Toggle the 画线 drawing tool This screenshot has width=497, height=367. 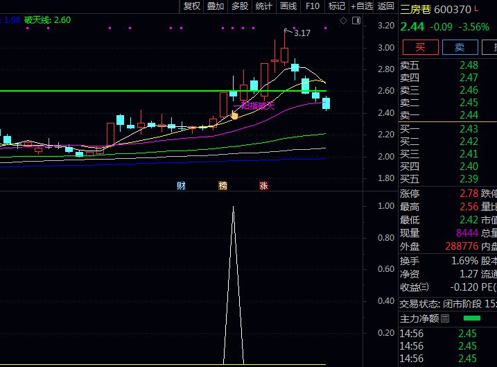pos(288,6)
